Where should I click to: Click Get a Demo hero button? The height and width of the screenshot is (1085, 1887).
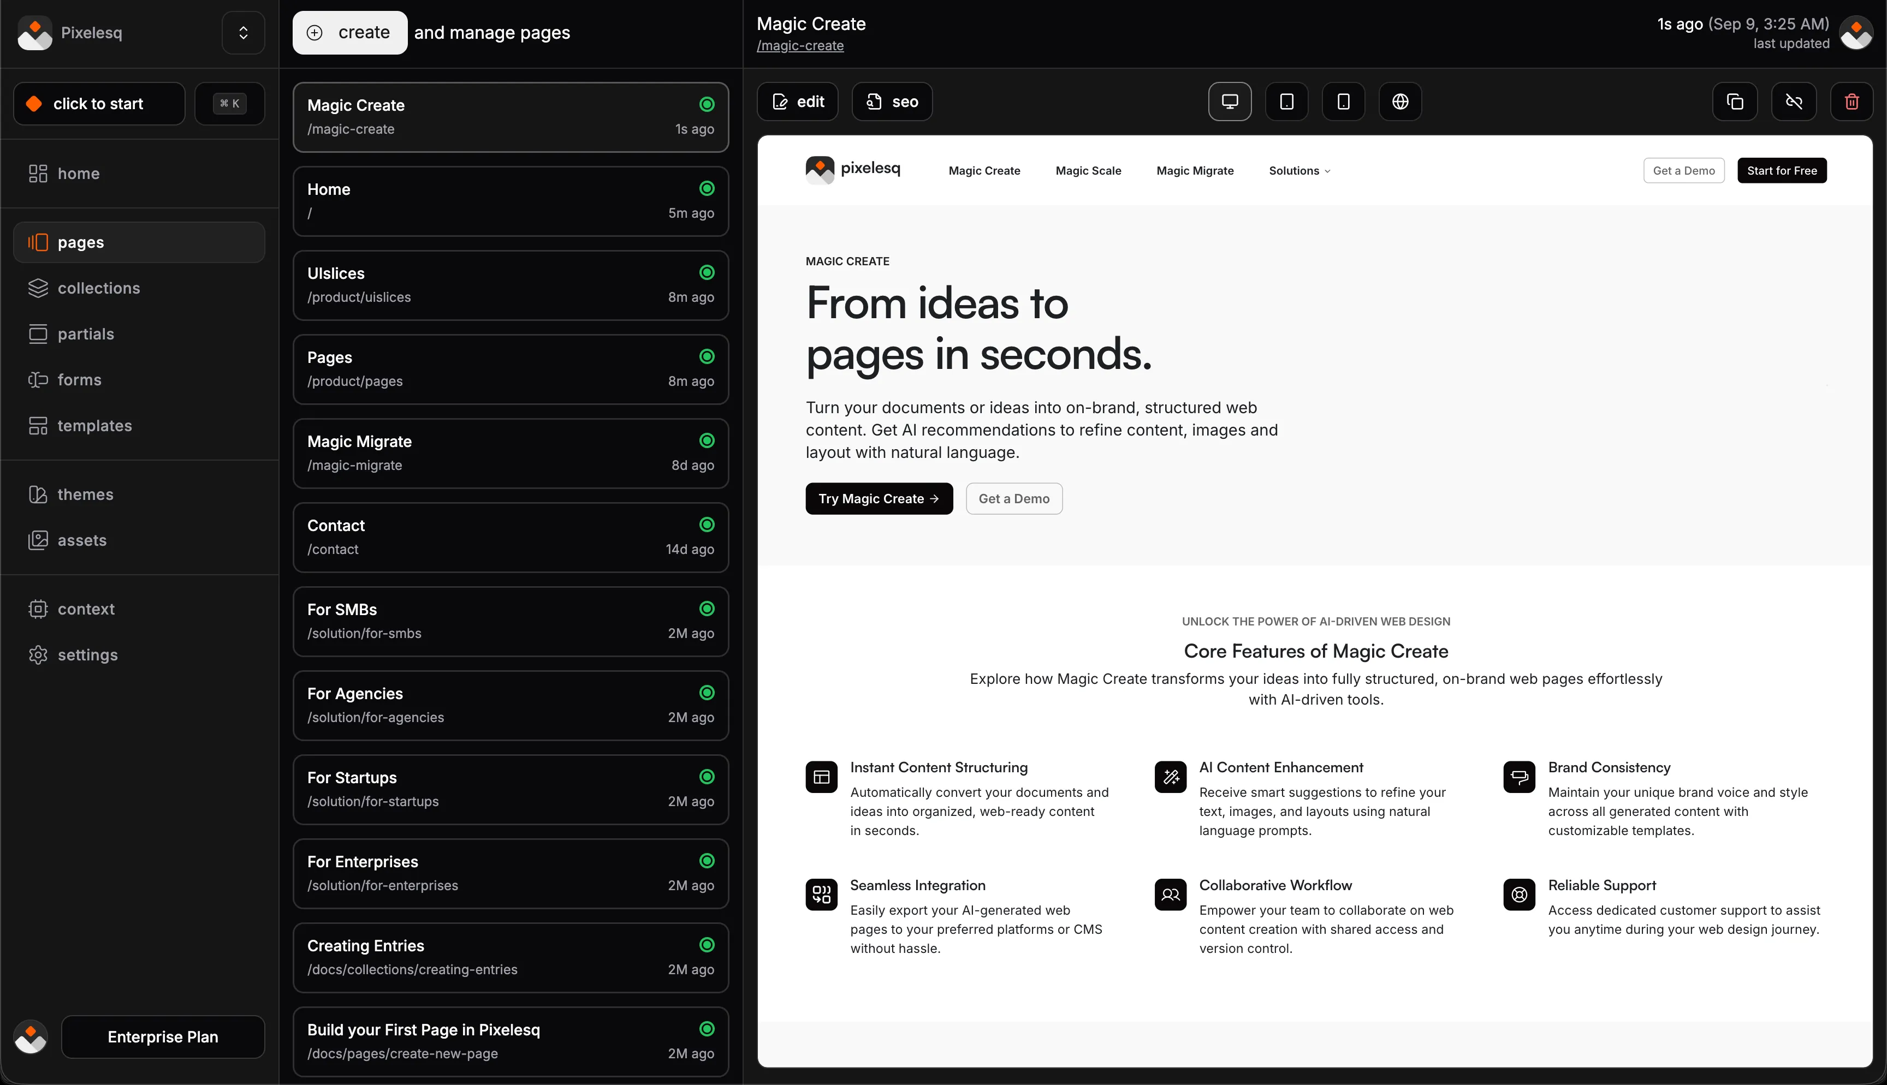tap(1013, 498)
